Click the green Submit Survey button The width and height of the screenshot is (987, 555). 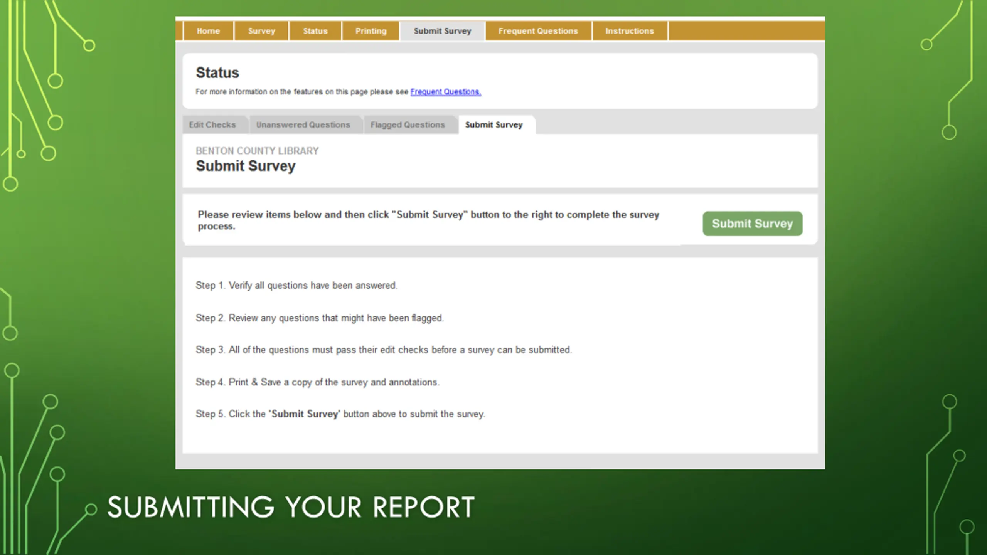[752, 224]
